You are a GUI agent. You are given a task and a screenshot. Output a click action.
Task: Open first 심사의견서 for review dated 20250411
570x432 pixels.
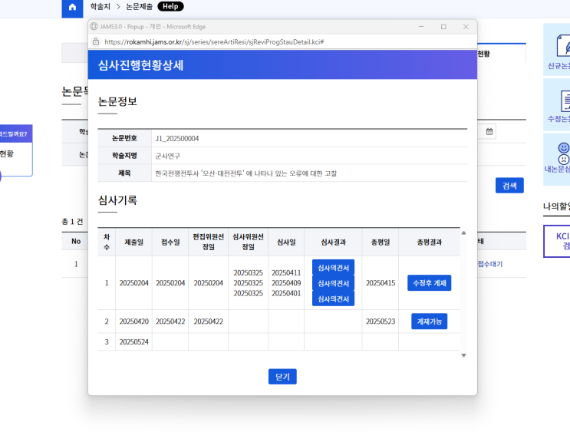tap(334, 268)
